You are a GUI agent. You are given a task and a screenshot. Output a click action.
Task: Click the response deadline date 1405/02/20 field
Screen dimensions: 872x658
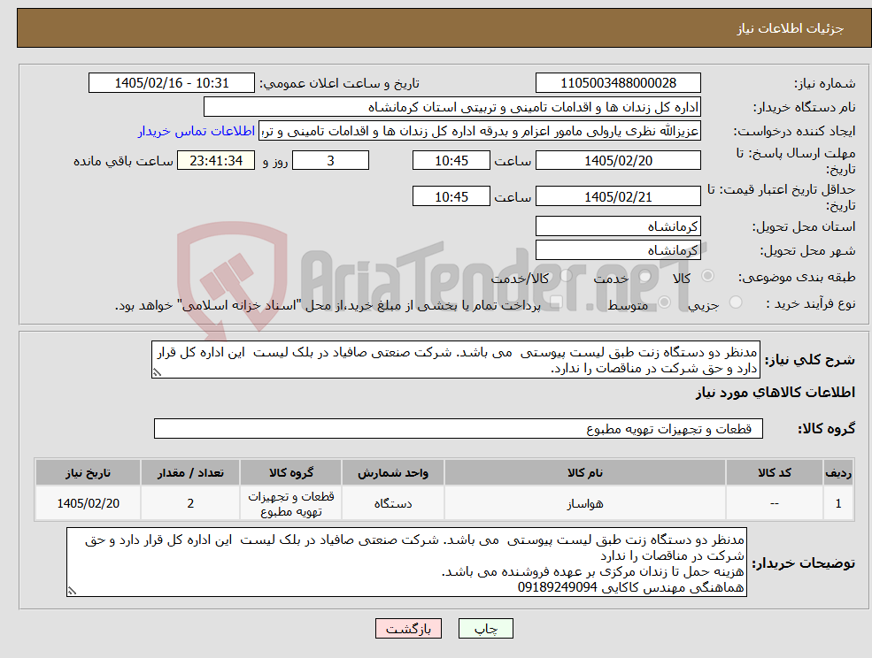click(x=618, y=161)
